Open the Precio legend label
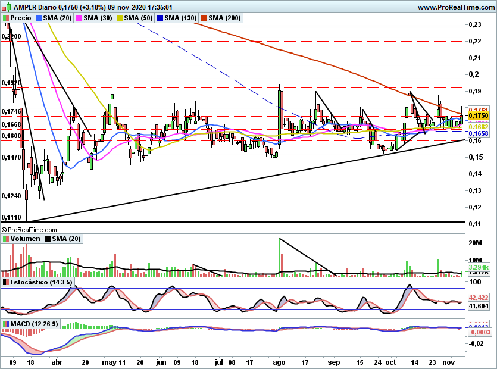Viewport: 497px width, 369px height. pyautogui.click(x=21, y=18)
